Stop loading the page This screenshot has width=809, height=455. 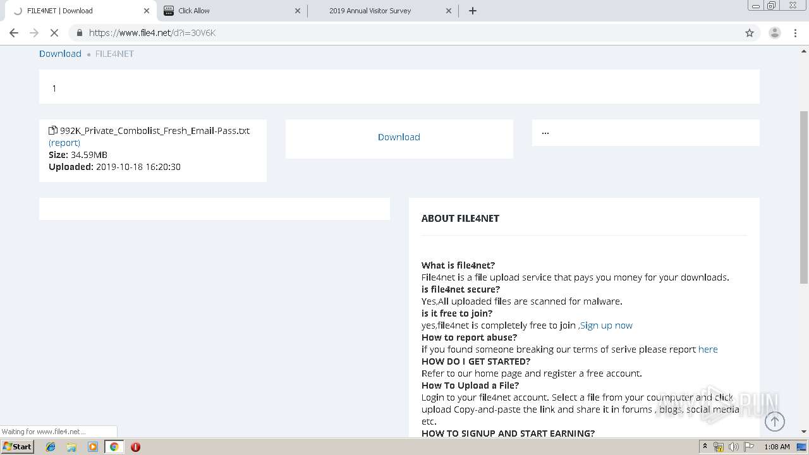[54, 33]
